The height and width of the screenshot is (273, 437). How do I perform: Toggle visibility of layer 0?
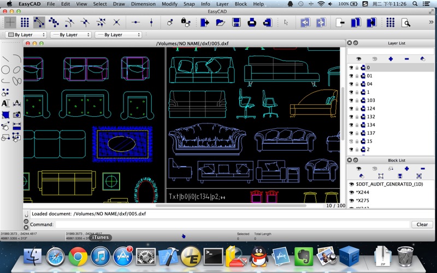point(351,68)
